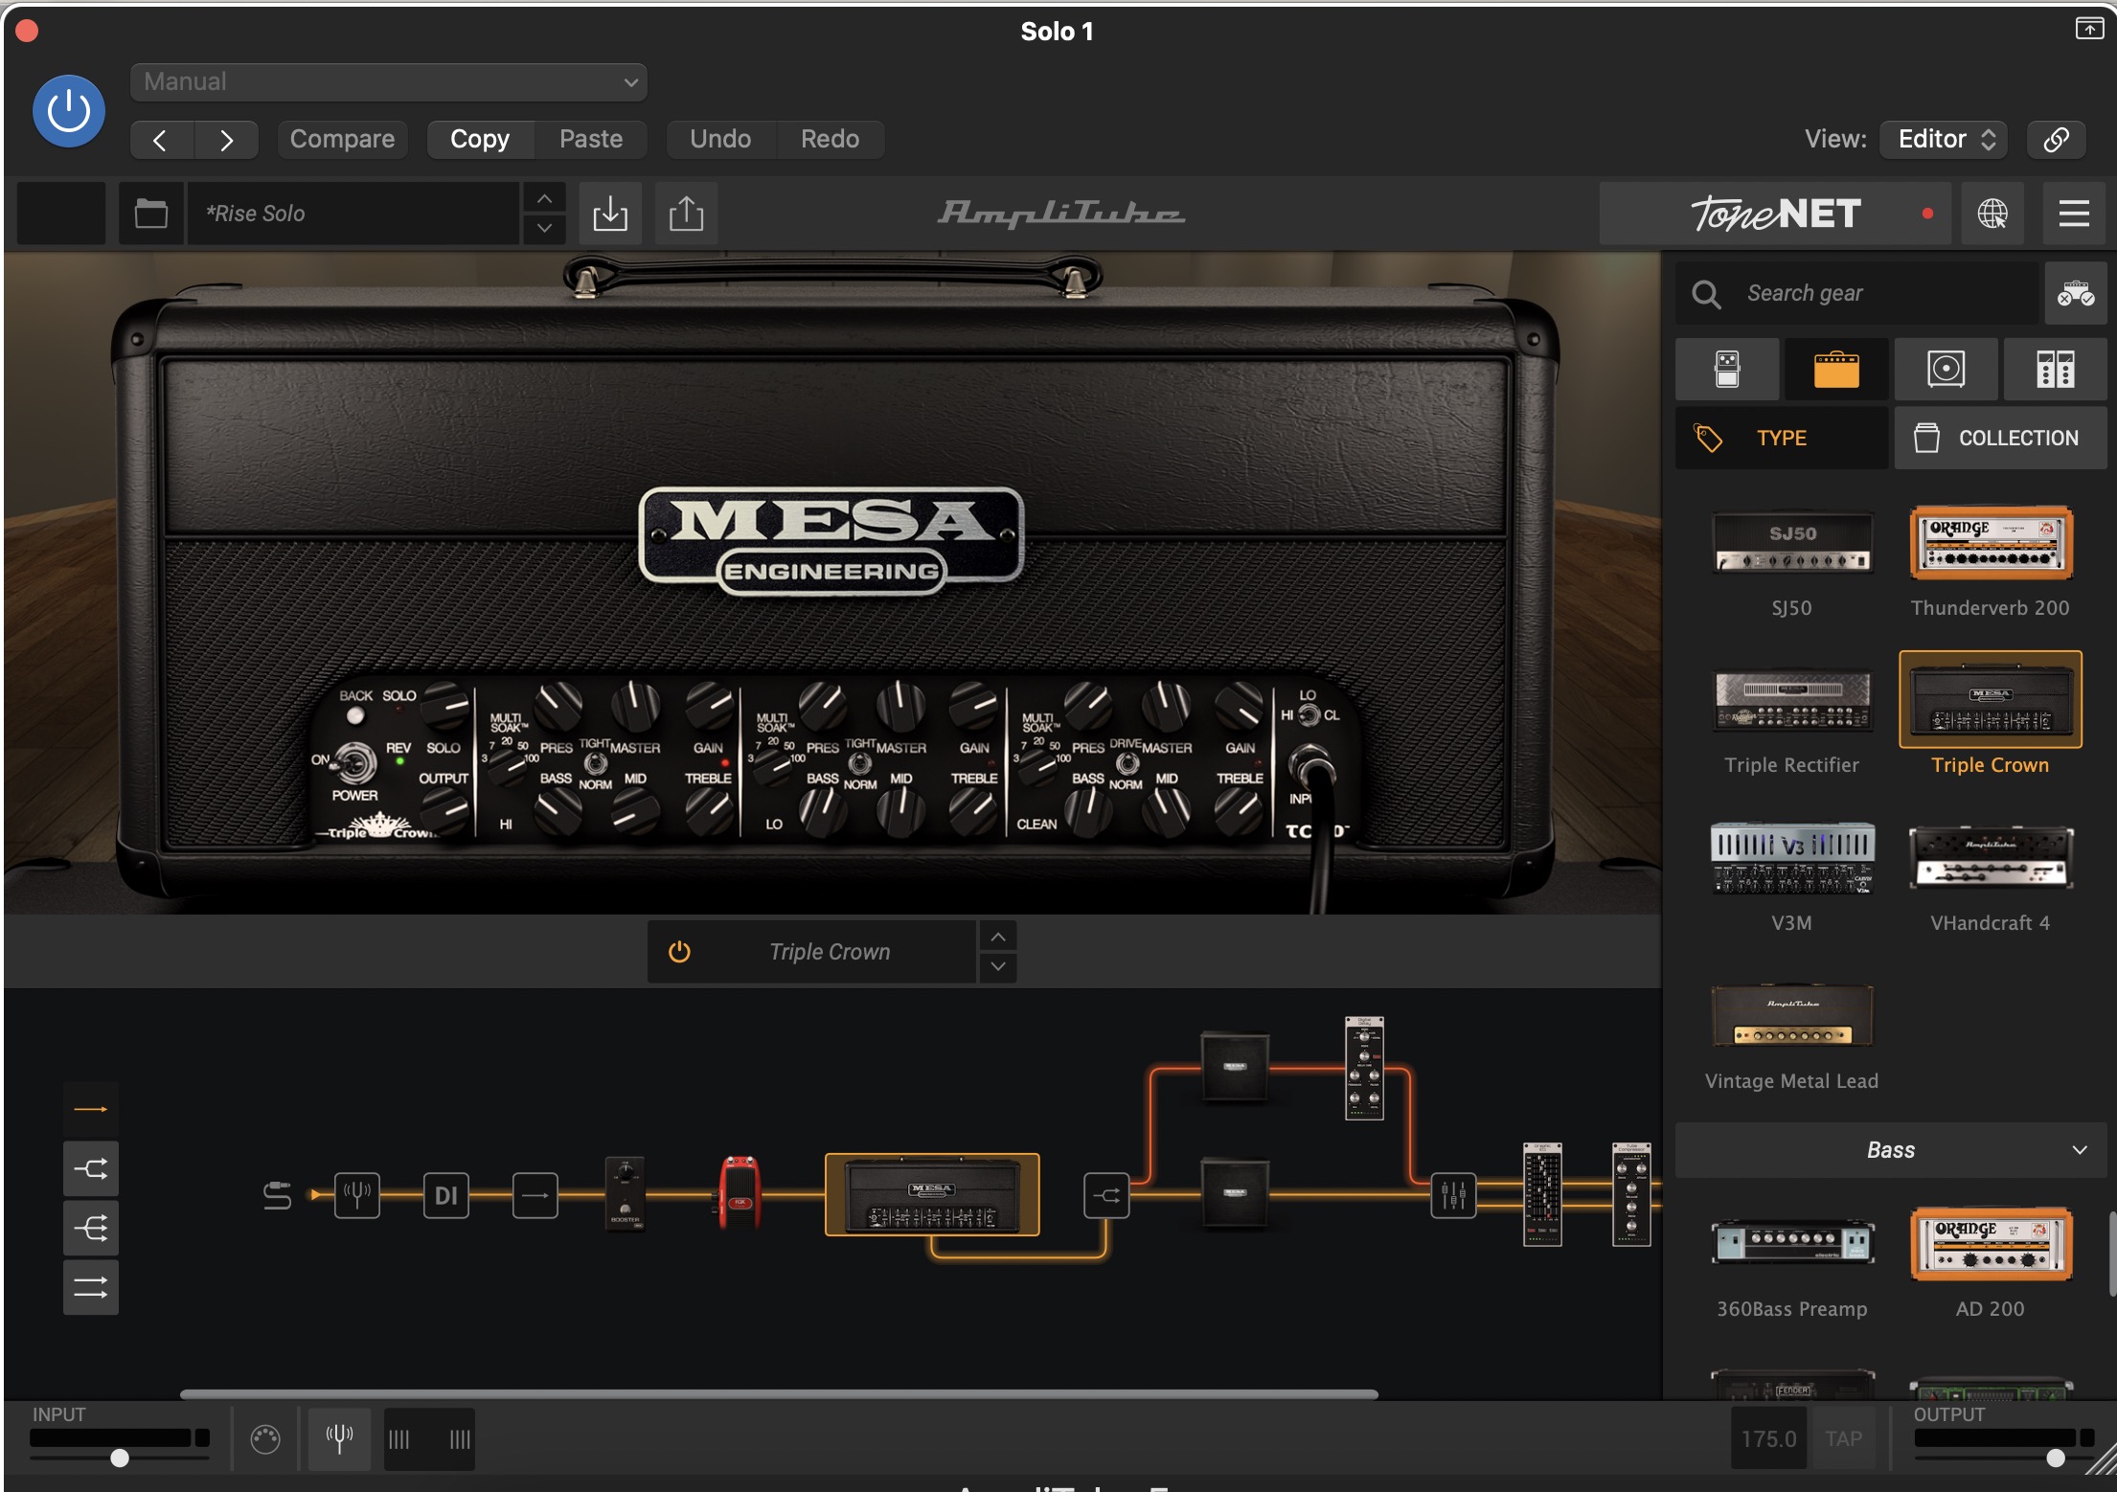Switch to the TYPE filter tab
This screenshot has width=2117, height=1492.
(1782, 438)
